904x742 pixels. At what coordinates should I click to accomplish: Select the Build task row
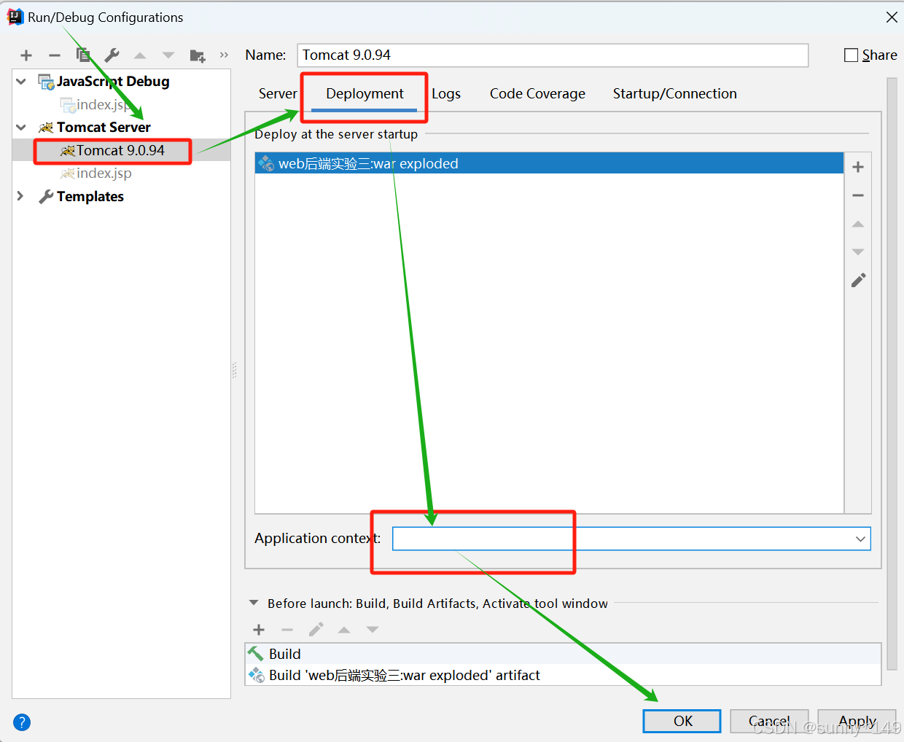pos(563,654)
